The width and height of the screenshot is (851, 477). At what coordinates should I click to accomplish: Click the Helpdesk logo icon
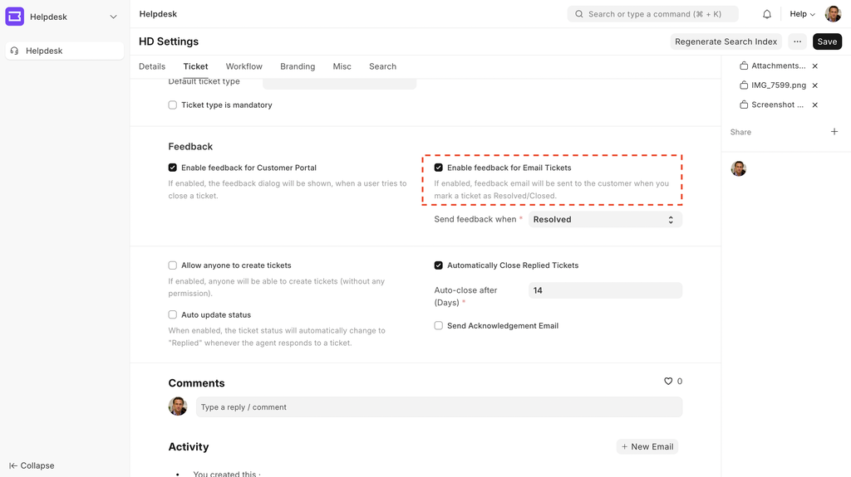click(15, 17)
